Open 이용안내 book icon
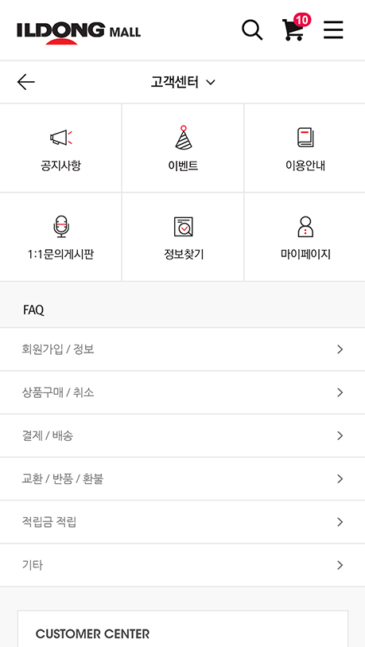 [305, 138]
